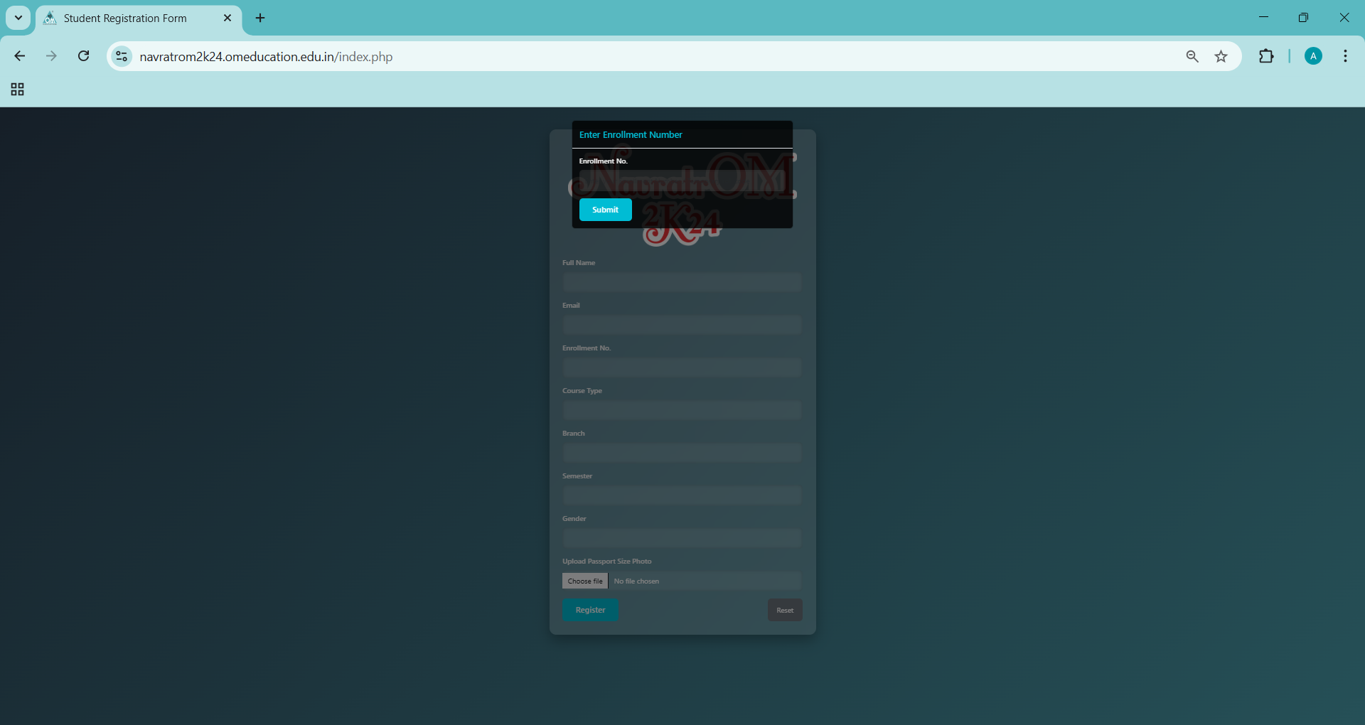Expand the tab search dropdown
The image size is (1365, 725).
tap(18, 18)
